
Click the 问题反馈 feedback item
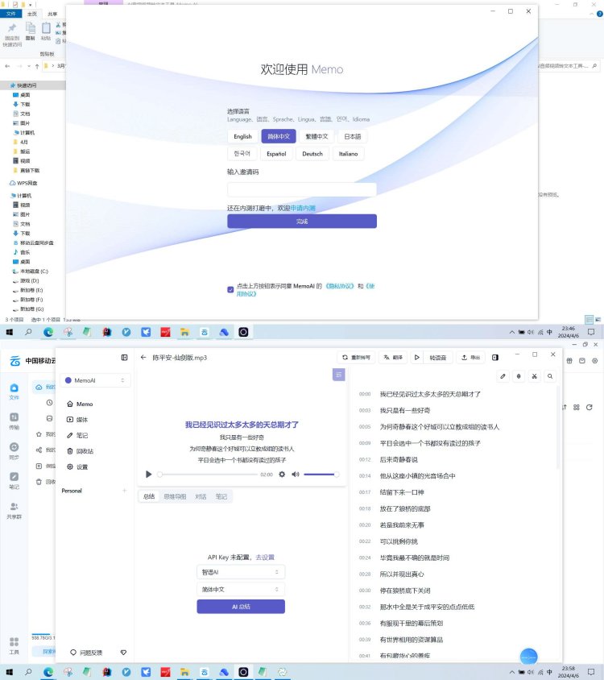[86, 653]
